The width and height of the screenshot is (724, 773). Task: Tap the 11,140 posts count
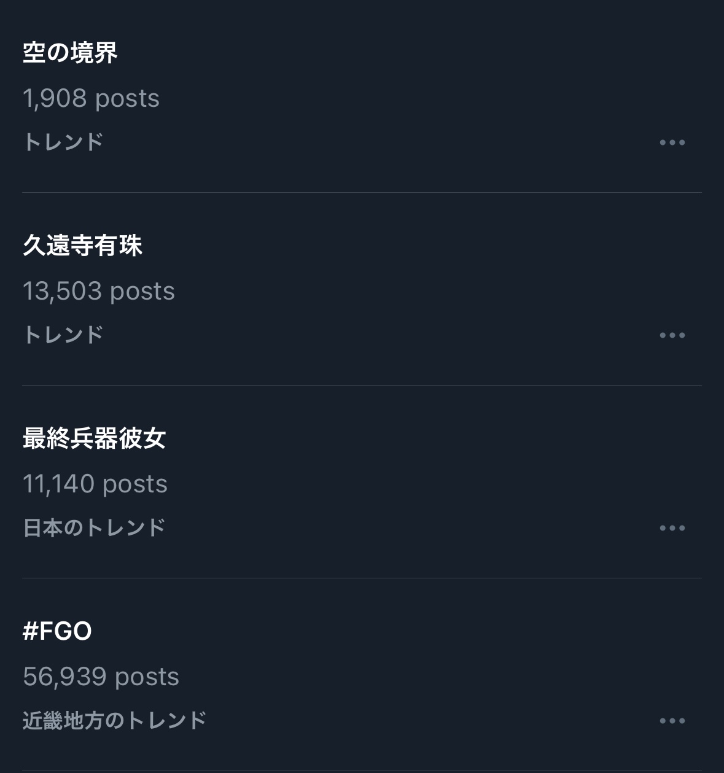pos(95,484)
